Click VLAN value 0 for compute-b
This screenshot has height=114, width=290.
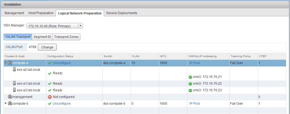pos(132,104)
